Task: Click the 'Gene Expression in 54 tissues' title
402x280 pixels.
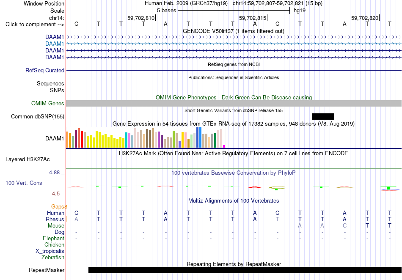Action: pos(234,124)
